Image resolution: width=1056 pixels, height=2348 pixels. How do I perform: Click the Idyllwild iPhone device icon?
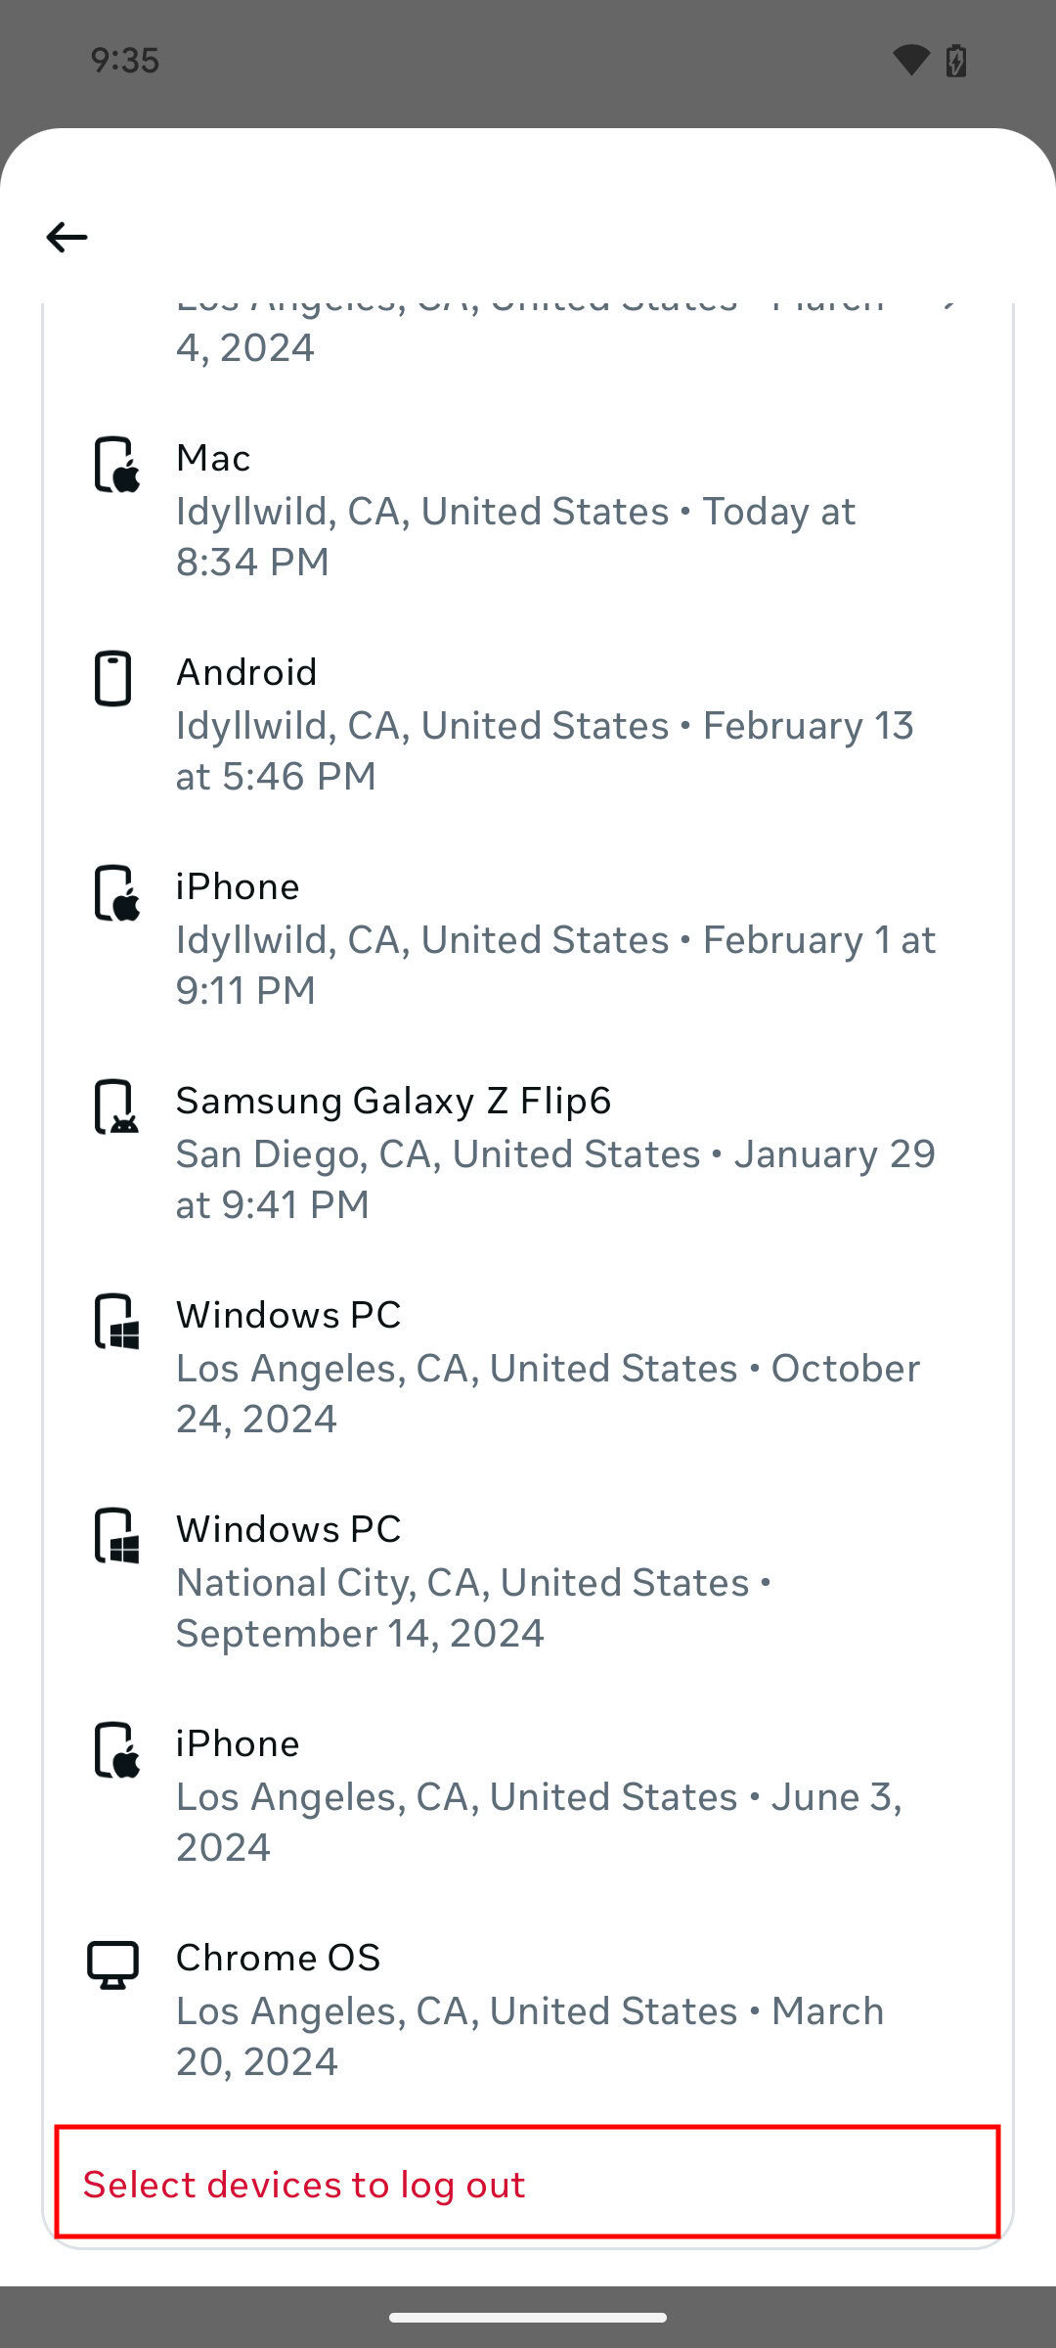[x=116, y=893]
